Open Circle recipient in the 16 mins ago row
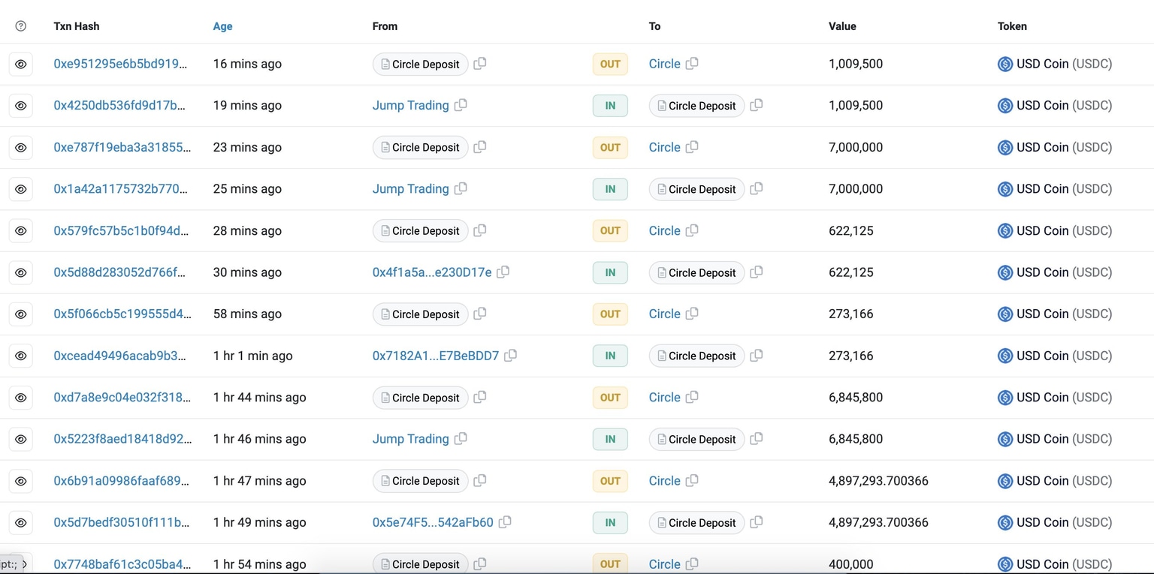 coord(665,64)
